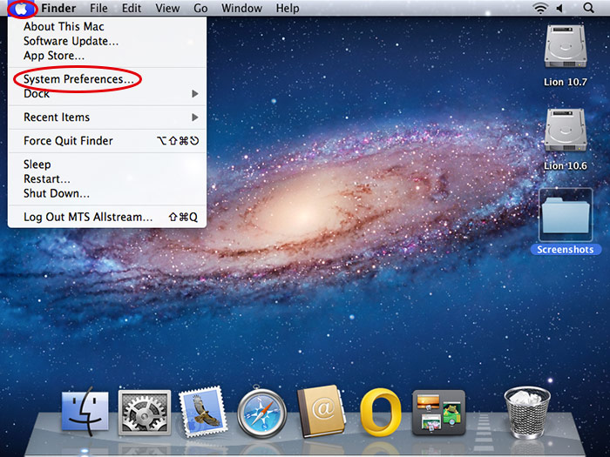Open Address Book in Dock
Image resolution: width=610 pixels, height=457 pixels.
tap(321, 412)
